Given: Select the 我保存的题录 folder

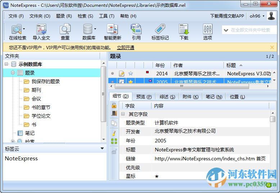Looking at the screenshot, I should pyautogui.click(x=46, y=81).
